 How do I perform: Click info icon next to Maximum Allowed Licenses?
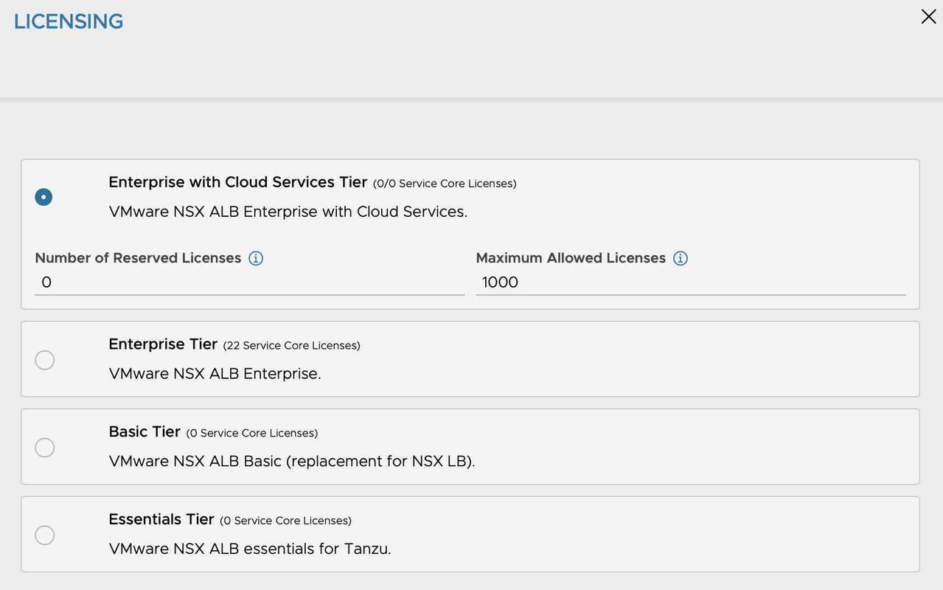681,258
